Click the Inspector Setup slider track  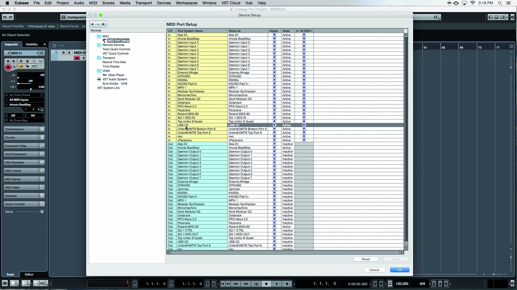(x=27, y=212)
